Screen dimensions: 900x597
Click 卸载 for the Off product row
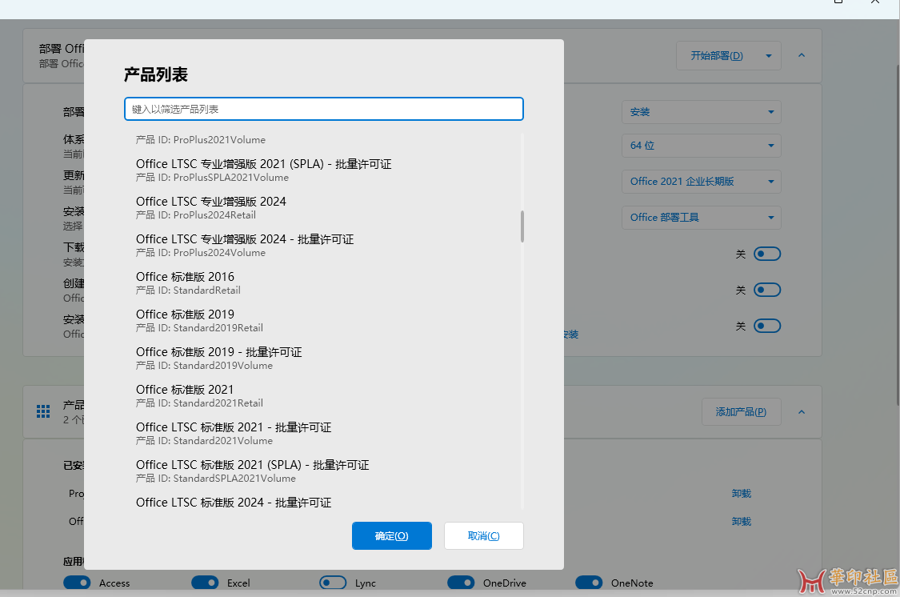point(742,521)
